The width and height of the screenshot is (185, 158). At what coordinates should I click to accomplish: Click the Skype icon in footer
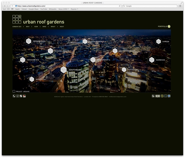click(21, 96)
